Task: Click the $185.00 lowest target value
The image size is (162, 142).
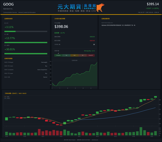Action: [92, 41]
